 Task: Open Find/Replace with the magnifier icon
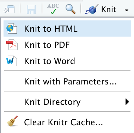tap(71, 9)
